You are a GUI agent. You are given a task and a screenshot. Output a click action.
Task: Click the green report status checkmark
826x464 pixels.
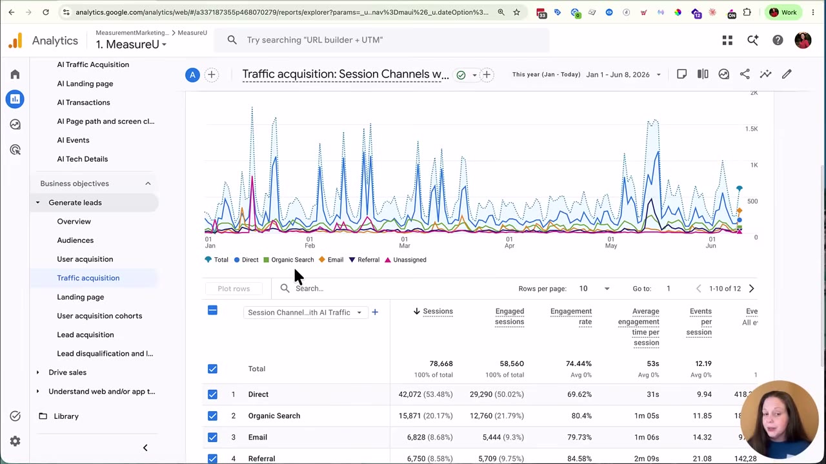coord(461,75)
